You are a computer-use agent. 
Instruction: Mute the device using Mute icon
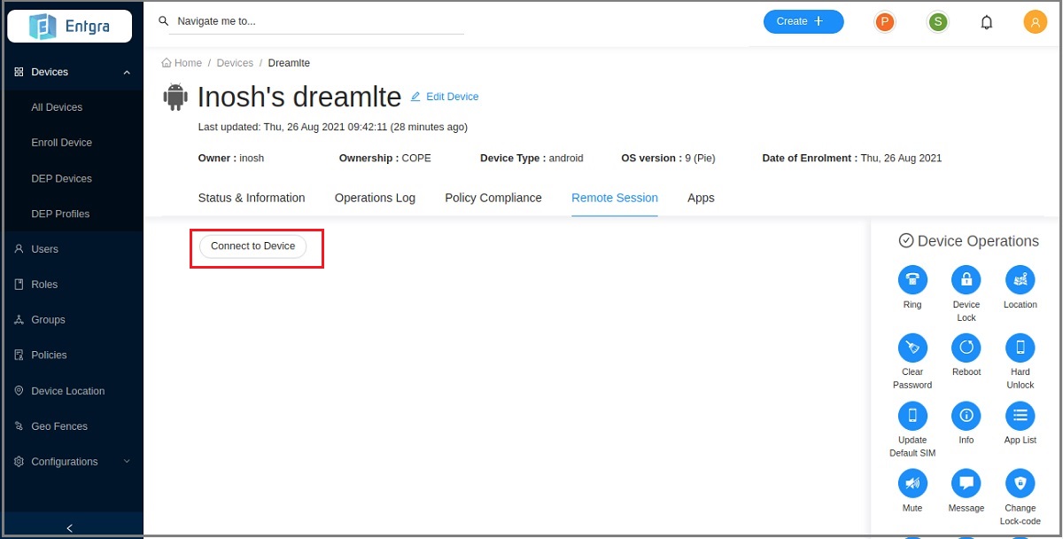click(x=912, y=483)
